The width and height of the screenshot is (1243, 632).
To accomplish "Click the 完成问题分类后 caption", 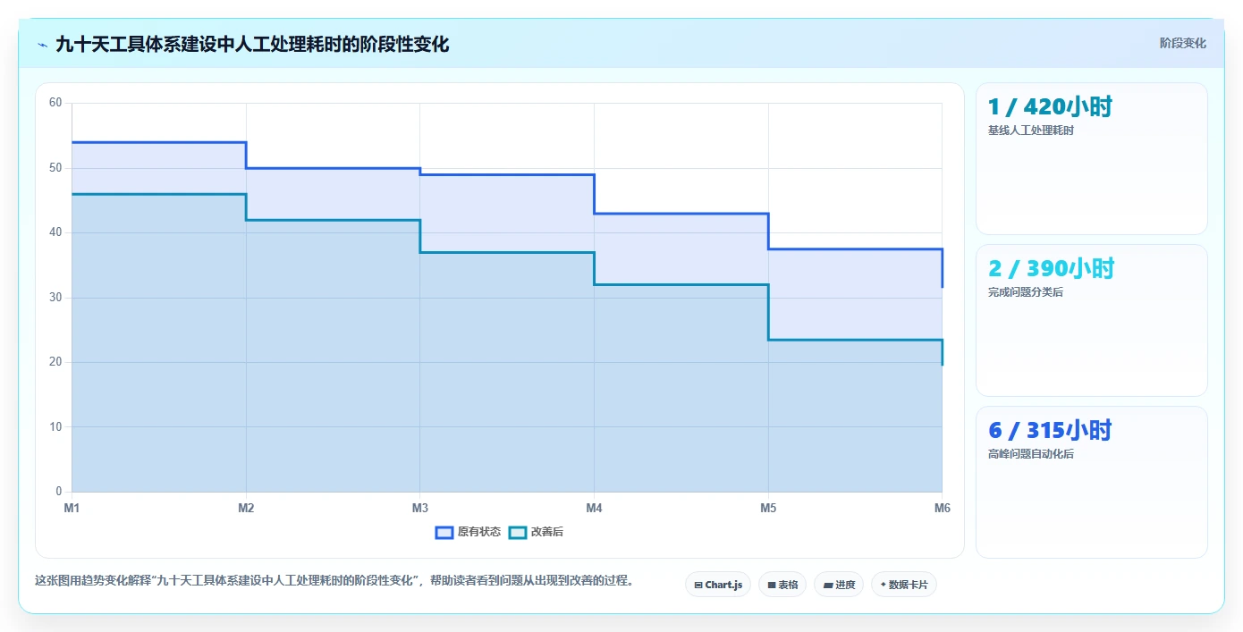I will (1025, 292).
